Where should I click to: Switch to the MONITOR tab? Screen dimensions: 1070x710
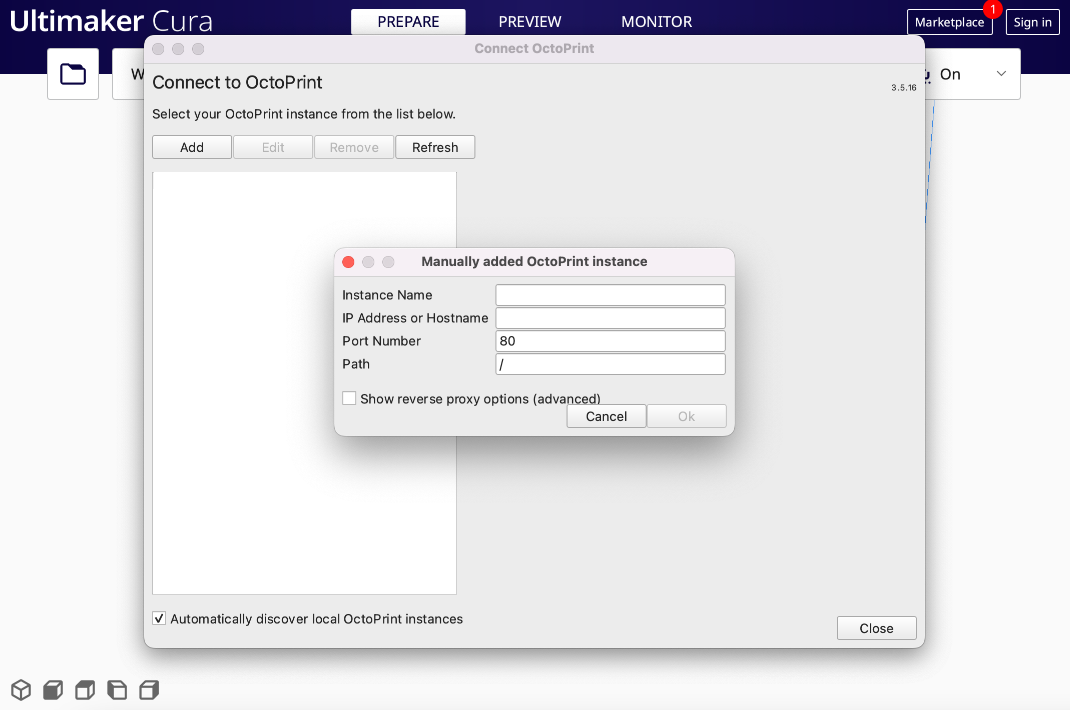point(656,22)
